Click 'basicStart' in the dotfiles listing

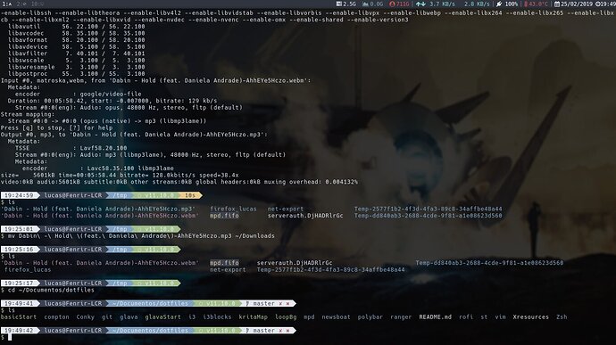(19, 317)
